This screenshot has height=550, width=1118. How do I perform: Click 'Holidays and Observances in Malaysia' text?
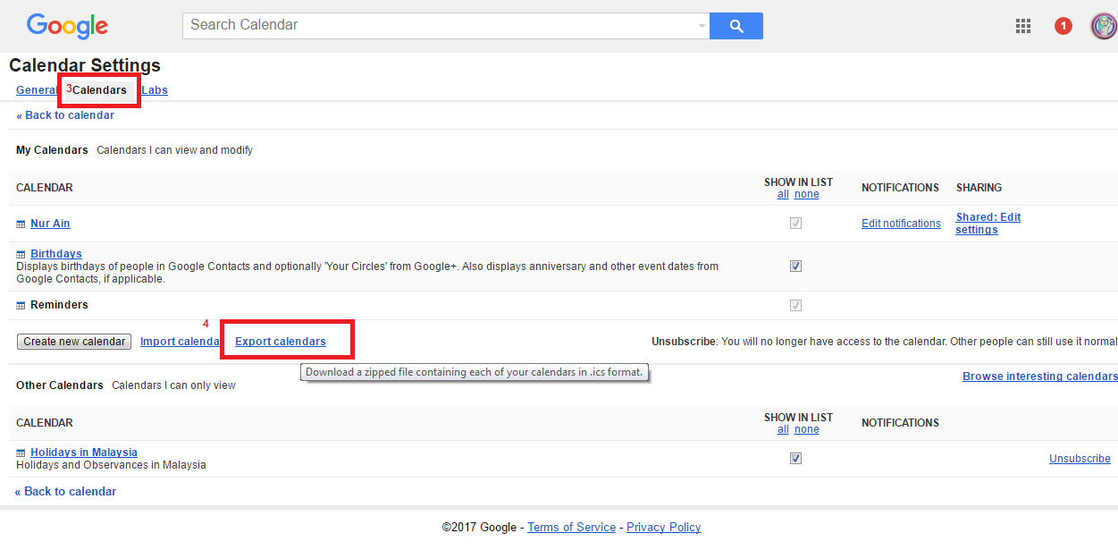tap(111, 465)
